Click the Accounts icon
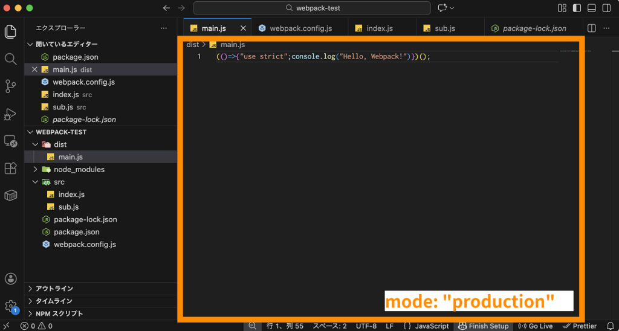This screenshot has width=619, height=331. point(10,278)
